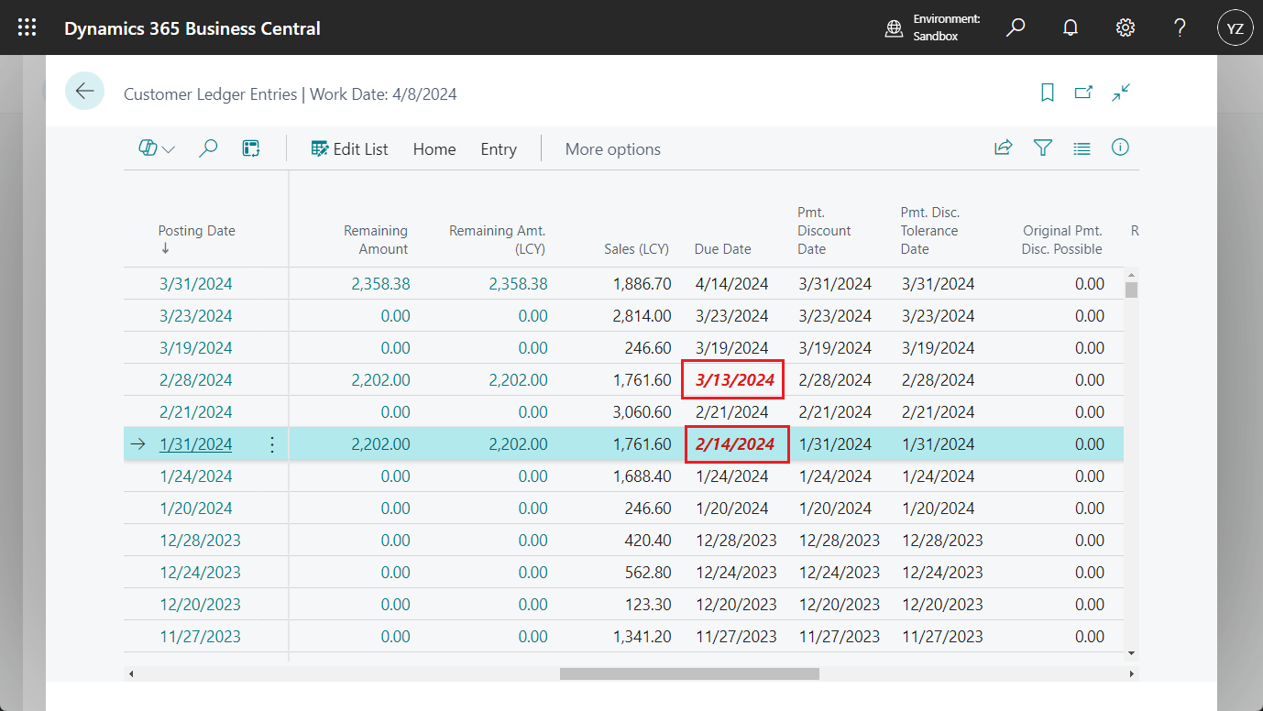Open the details FactBox with the info icon
Image resolution: width=1263 pixels, height=711 pixels.
pyautogui.click(x=1120, y=148)
